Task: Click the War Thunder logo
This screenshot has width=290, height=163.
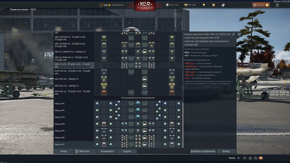Action: pyautogui.click(x=145, y=6)
